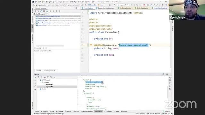Click horizontal scrollbar in changes list
This screenshot has width=205, height=115.
pos(50,46)
